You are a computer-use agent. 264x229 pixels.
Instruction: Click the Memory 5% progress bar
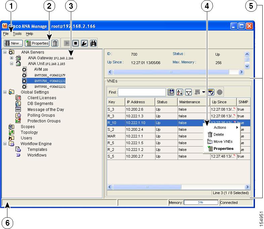click(x=201, y=203)
